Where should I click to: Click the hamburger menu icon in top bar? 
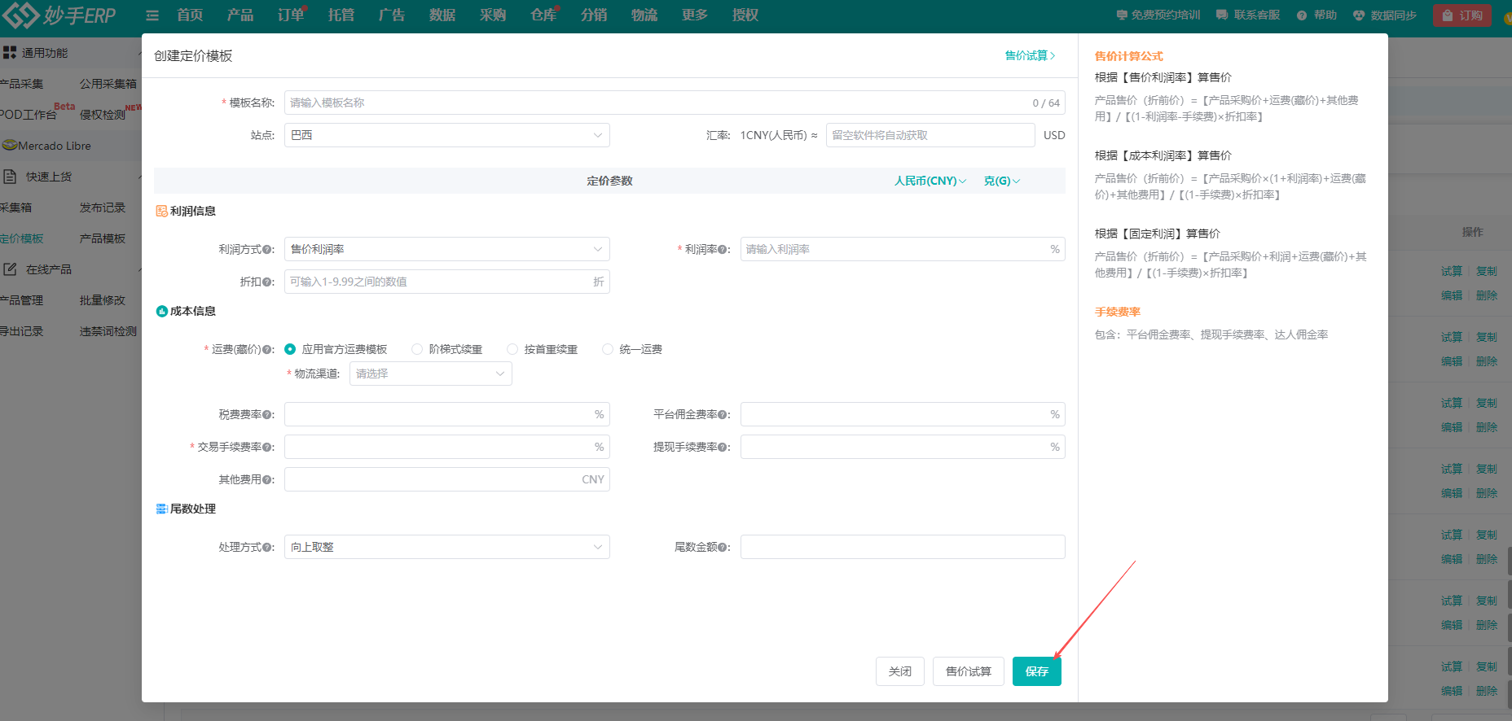pyautogui.click(x=152, y=15)
